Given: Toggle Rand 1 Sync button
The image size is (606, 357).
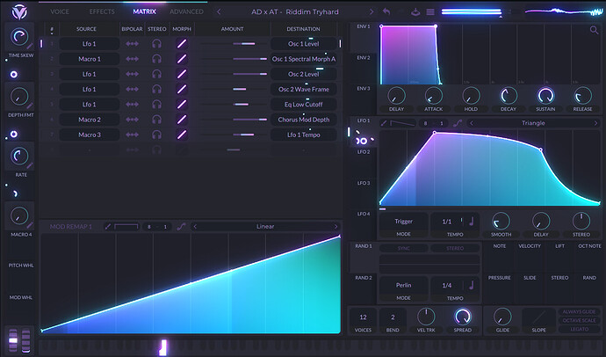Looking at the screenshot, I should pyautogui.click(x=403, y=248).
